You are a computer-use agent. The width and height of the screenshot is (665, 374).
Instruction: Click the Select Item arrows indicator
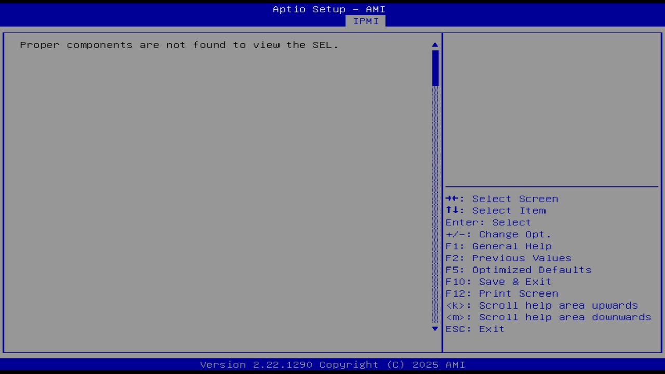453,210
